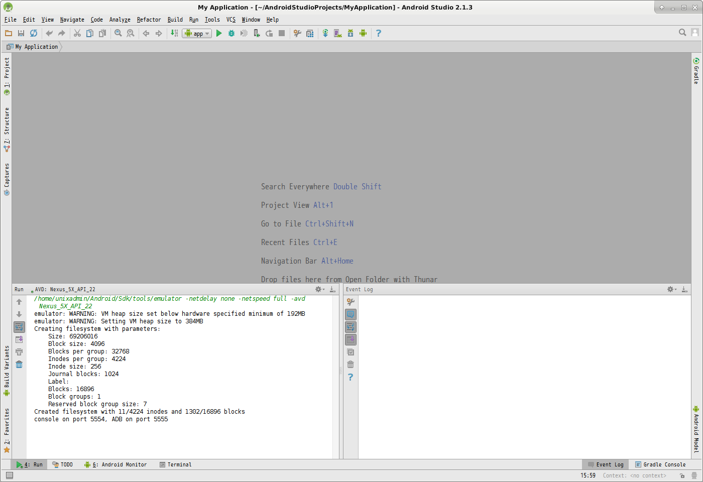
Task: Open the app run configuration dropdown
Action: pos(197,33)
